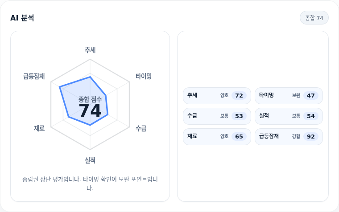Click the 수급 radar axis label
Viewport: 339px width, 212px height.
(141, 128)
